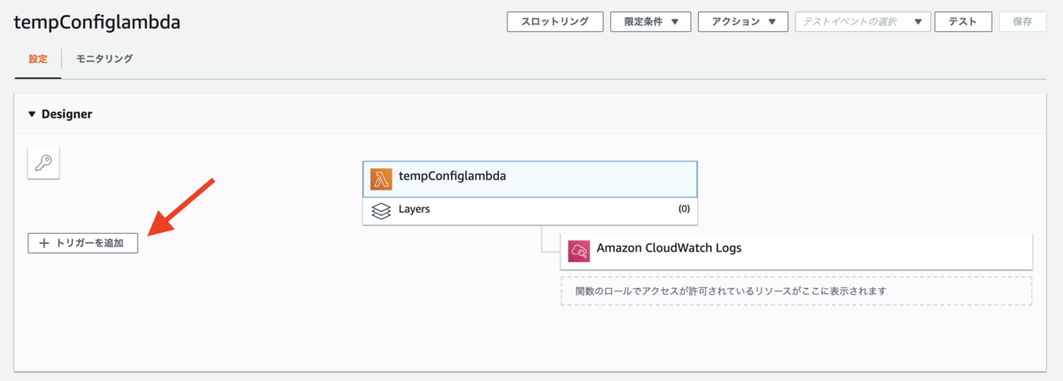Select the Layers row label
This screenshot has height=381, width=1063.
coord(415,210)
